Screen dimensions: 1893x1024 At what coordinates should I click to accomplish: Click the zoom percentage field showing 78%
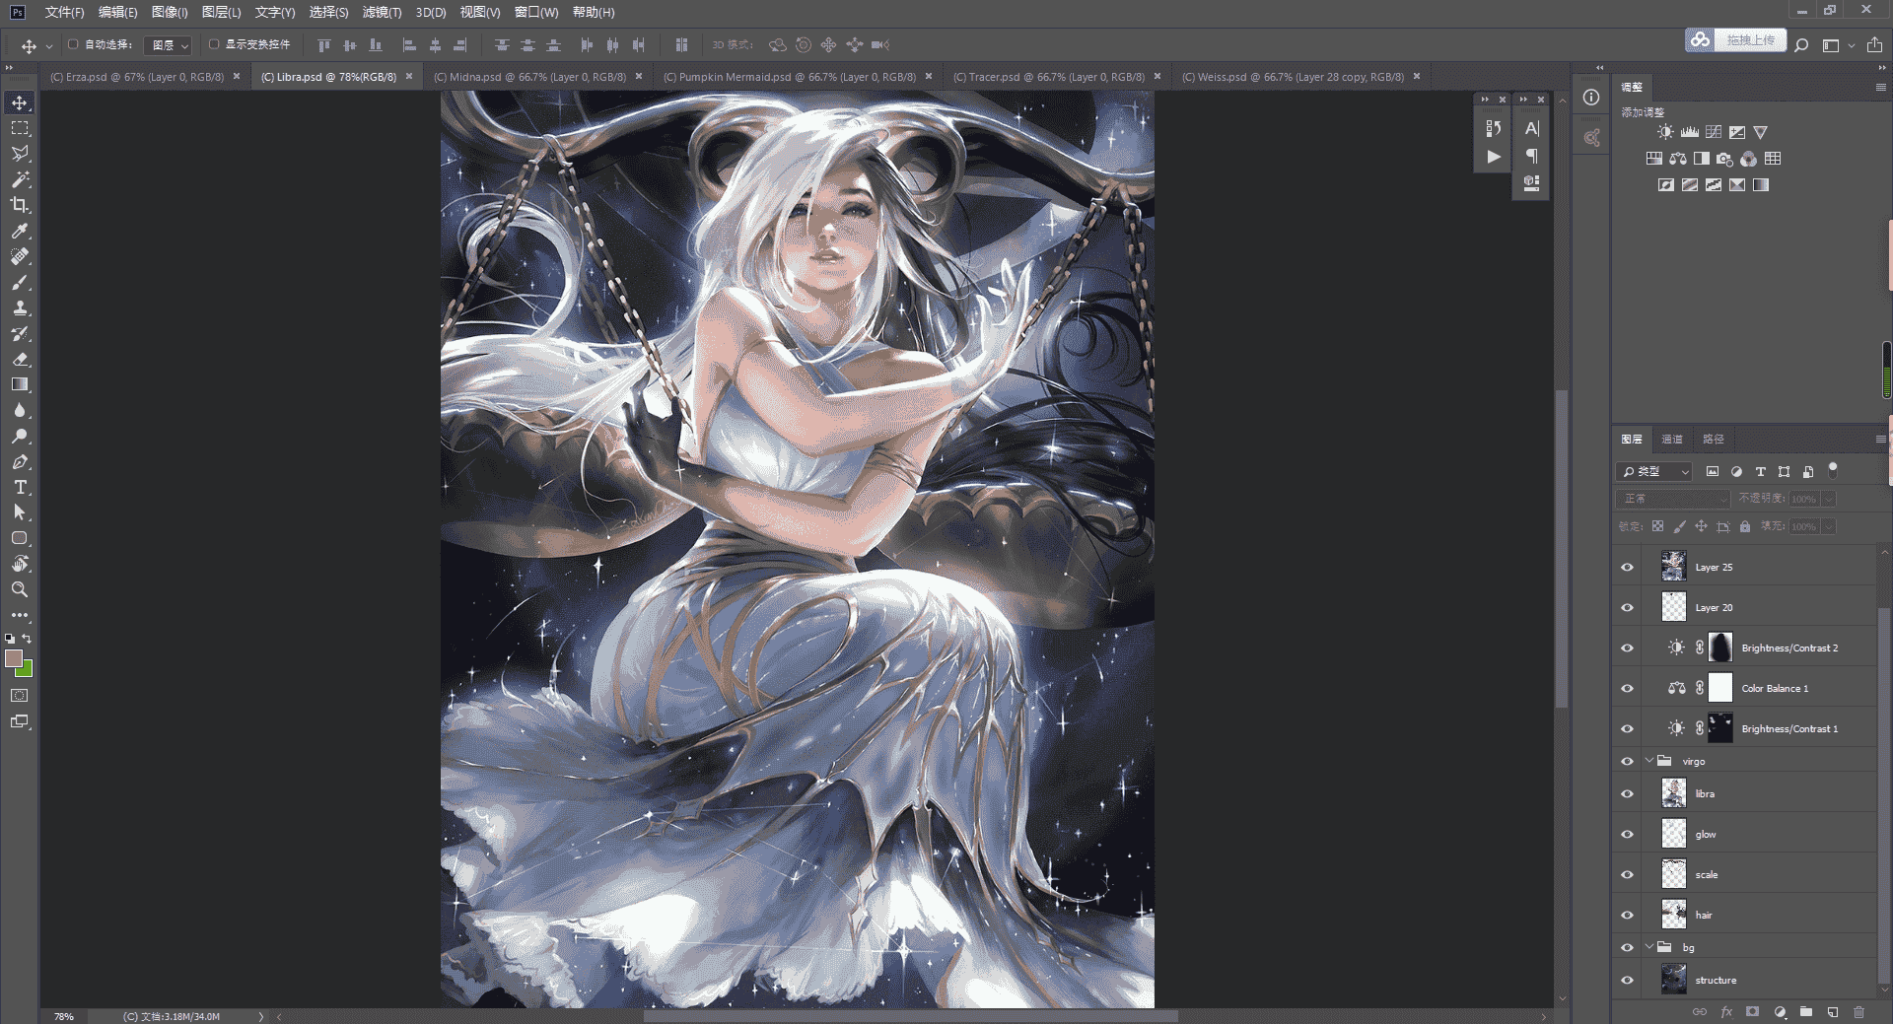point(65,1016)
